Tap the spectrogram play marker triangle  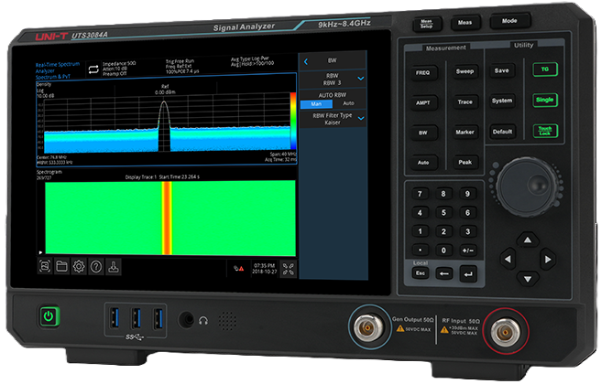point(40,252)
